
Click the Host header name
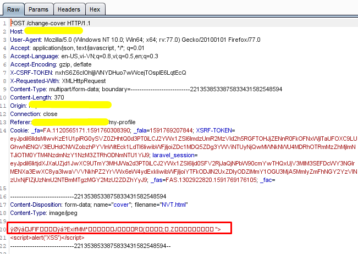(16, 31)
